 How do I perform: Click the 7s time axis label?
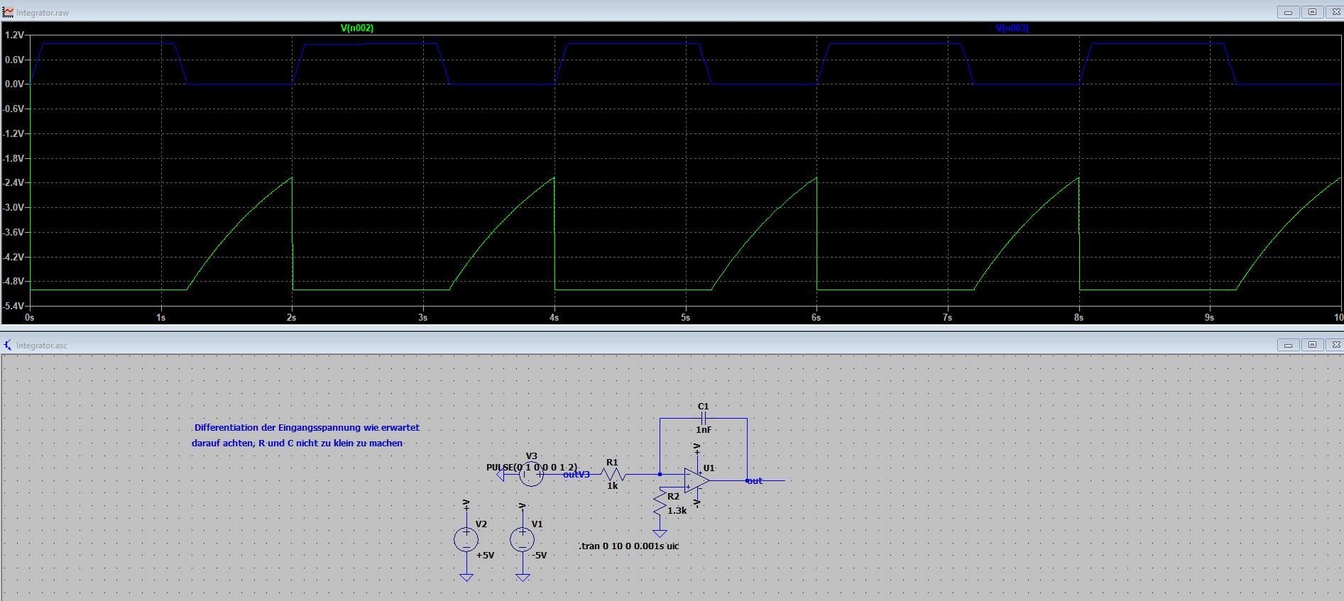947,318
